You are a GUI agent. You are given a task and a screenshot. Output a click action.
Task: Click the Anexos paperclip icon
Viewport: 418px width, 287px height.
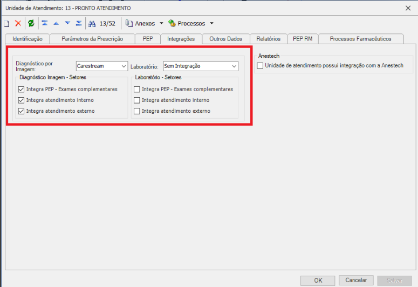129,24
